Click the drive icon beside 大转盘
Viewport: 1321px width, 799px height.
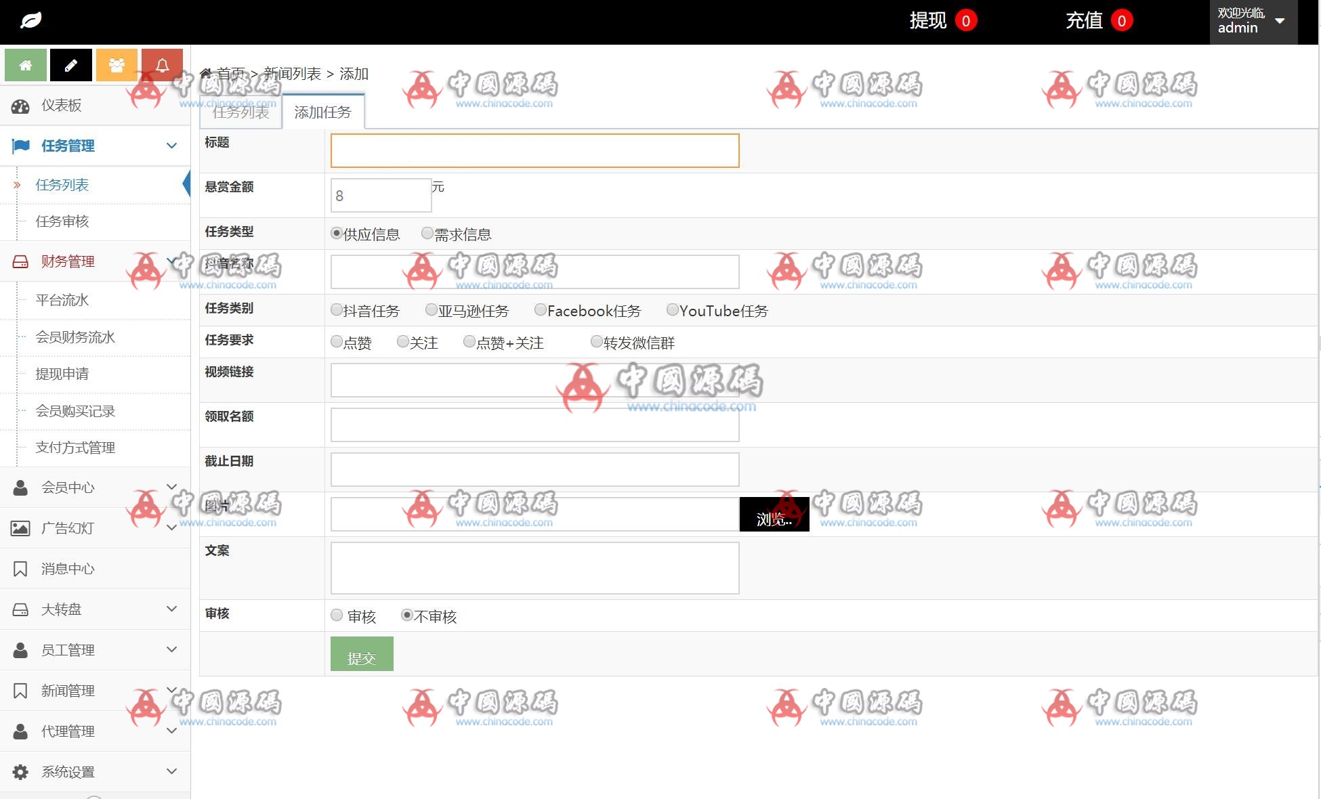[x=20, y=609]
